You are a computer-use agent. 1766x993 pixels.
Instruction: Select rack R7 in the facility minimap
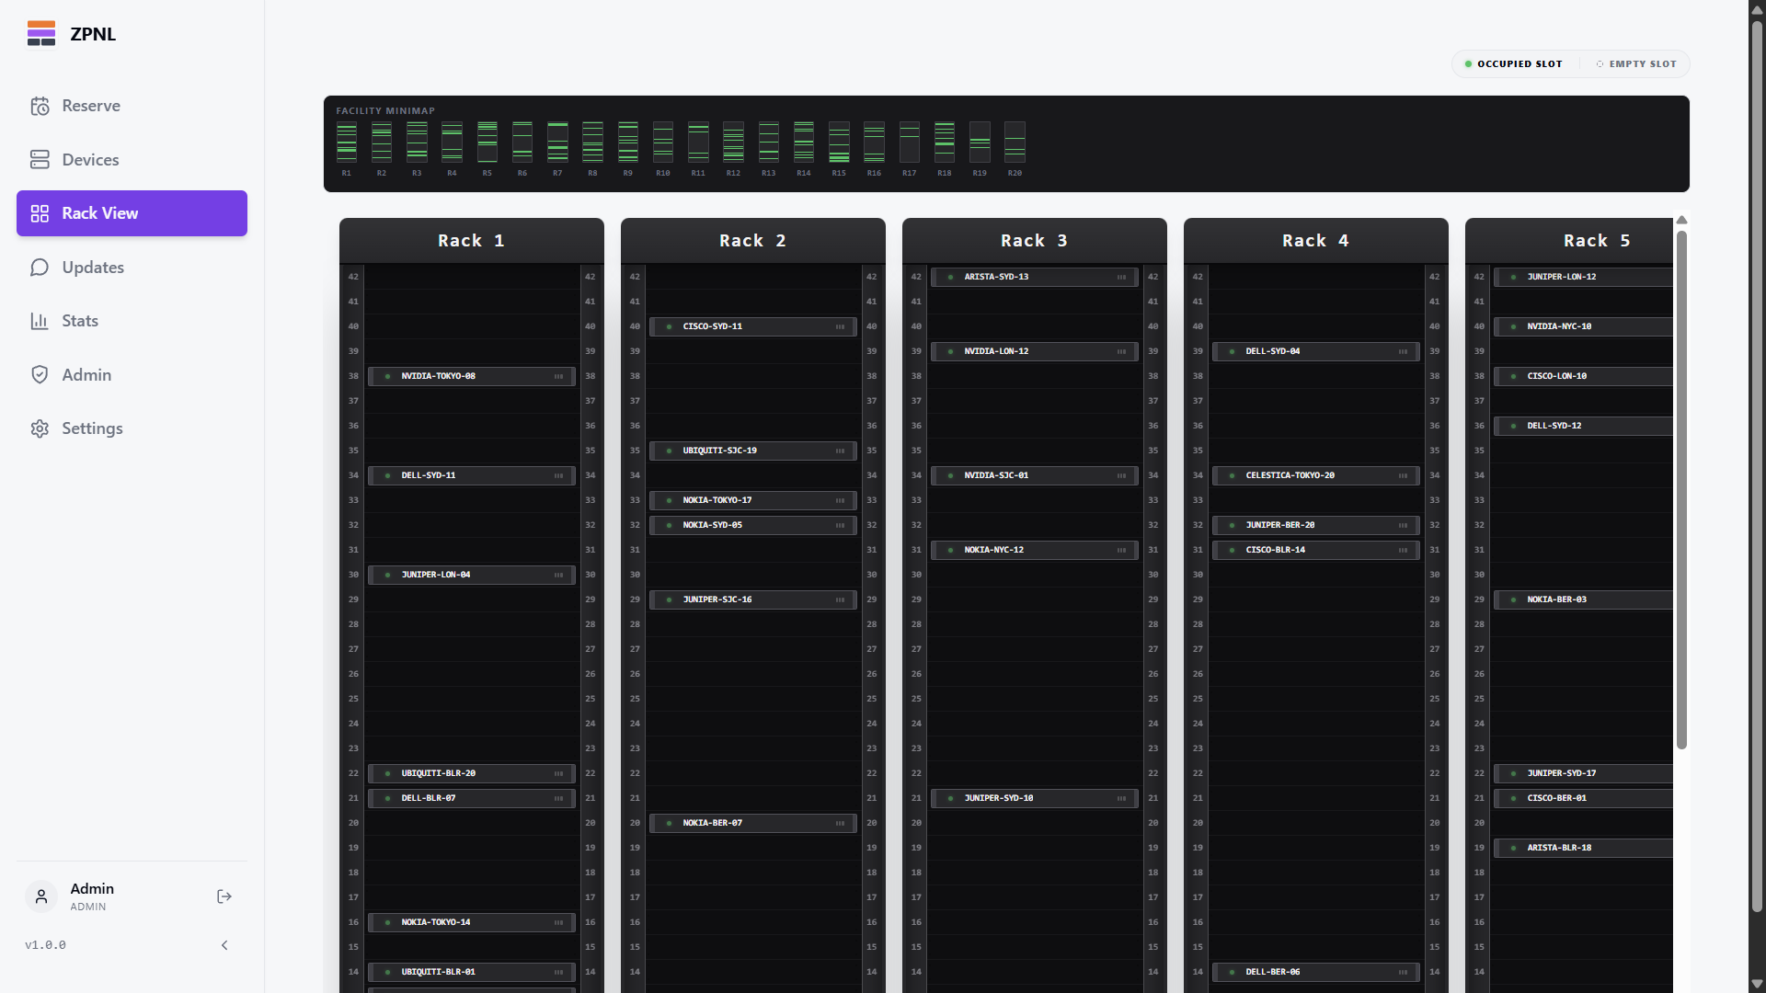(x=557, y=144)
